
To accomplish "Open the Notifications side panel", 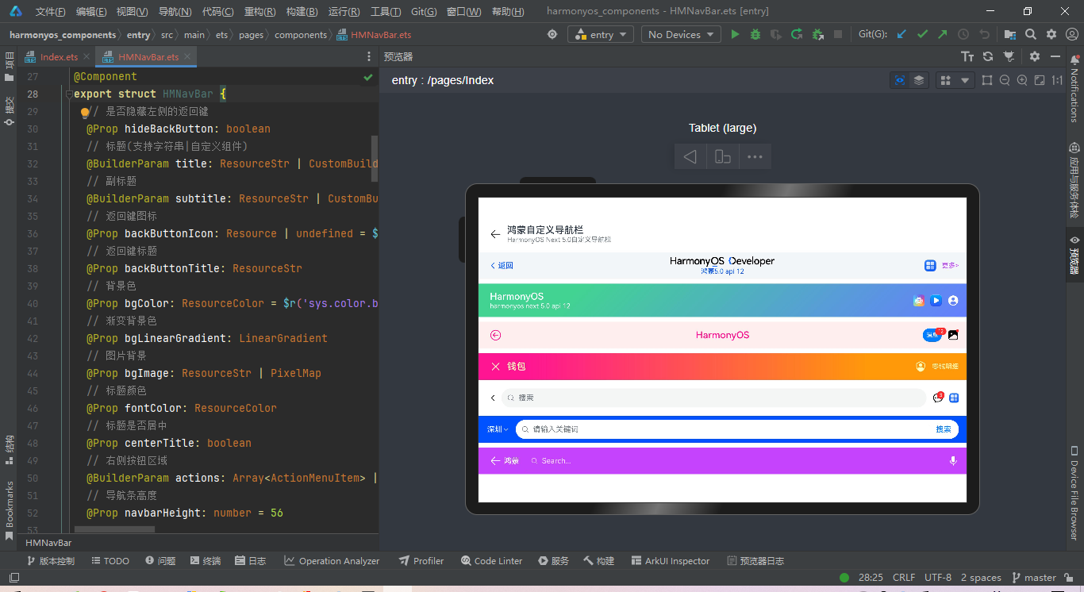I will [x=1074, y=89].
